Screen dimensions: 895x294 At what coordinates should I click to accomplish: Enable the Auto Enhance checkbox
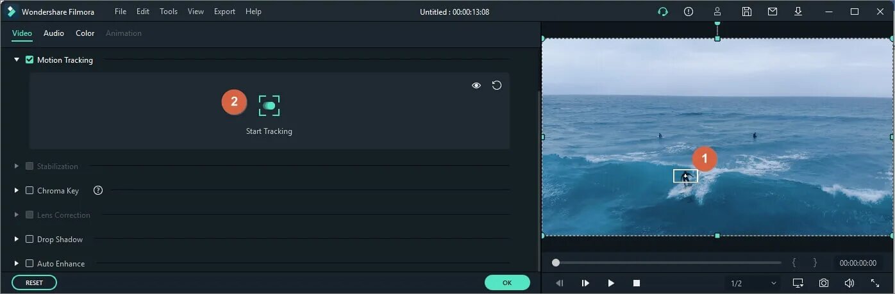(x=29, y=263)
